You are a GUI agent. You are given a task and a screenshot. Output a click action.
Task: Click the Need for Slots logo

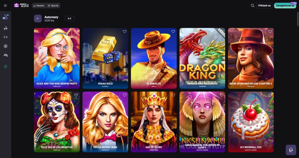21,5
